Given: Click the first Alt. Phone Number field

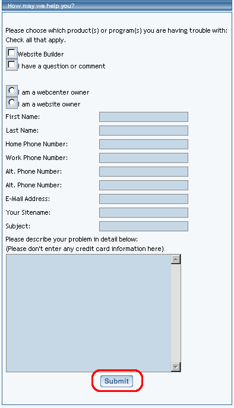Looking at the screenshot, I should 144,171.
